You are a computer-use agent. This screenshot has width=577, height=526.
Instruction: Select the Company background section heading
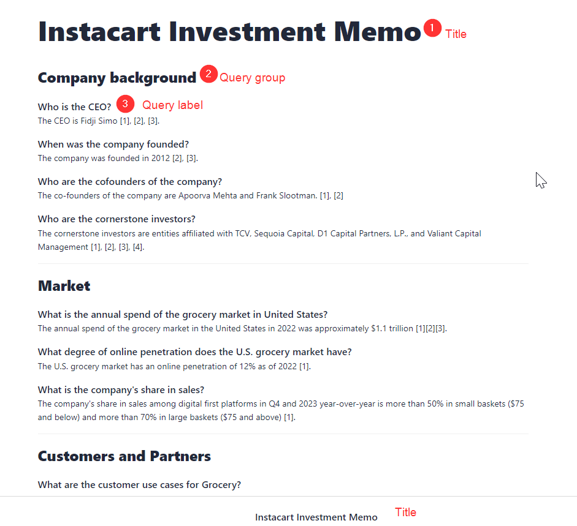point(117,78)
